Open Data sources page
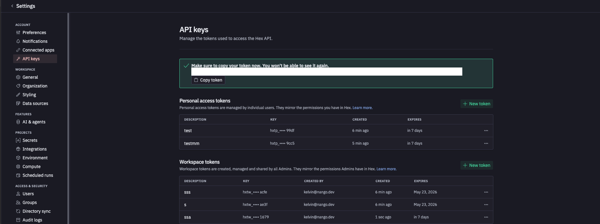The height and width of the screenshot is (224, 600). [35, 103]
